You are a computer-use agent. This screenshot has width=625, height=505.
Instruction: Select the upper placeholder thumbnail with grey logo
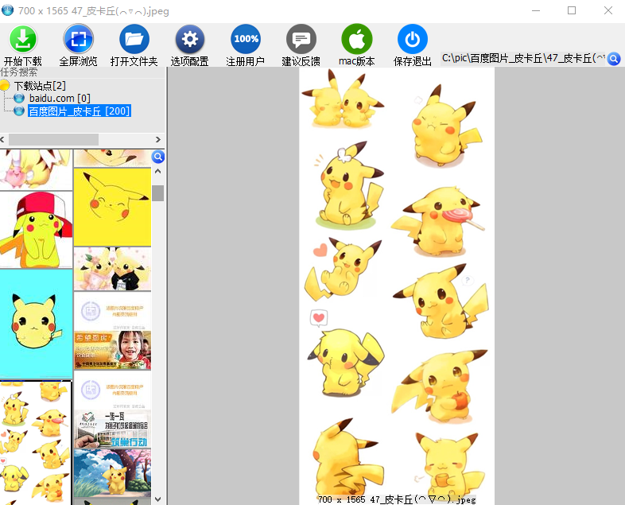tap(112, 311)
